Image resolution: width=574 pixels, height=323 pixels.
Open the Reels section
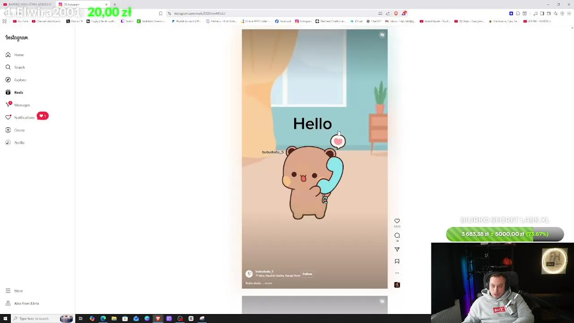14,92
